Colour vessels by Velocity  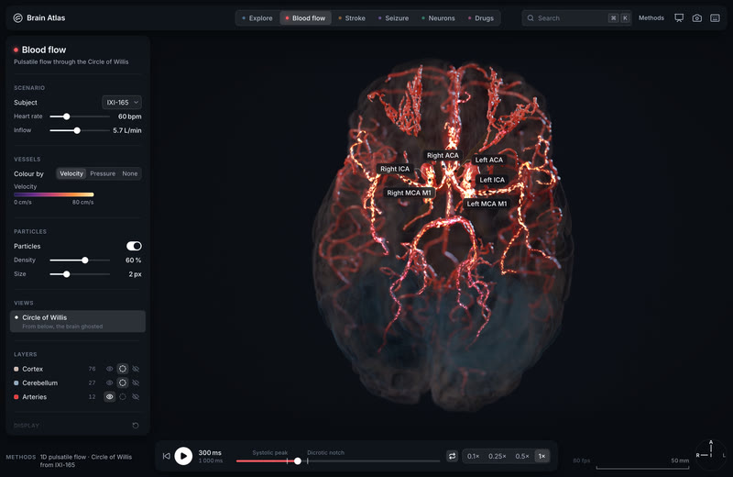(x=71, y=173)
